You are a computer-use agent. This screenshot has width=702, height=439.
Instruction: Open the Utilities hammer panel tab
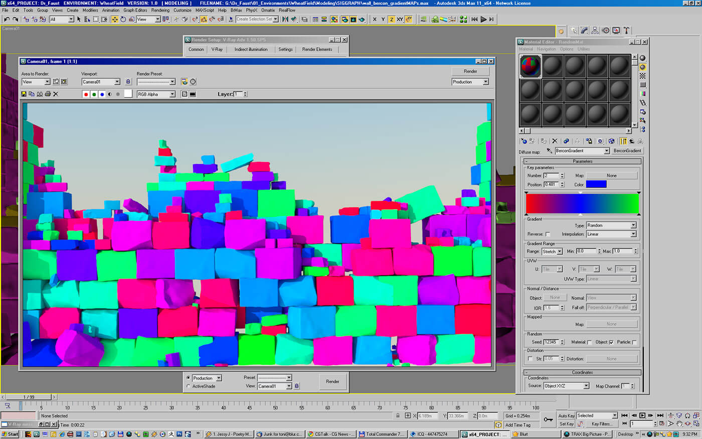pos(627,31)
